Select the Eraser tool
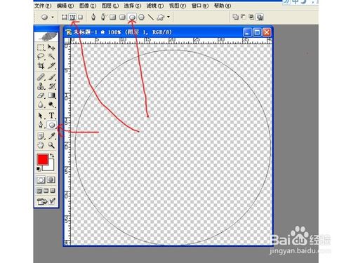Viewport: 351px width, 263px height. tap(41, 95)
